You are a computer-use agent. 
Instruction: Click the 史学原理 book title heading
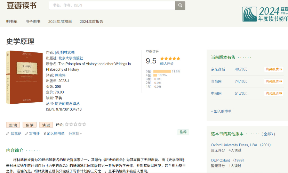20,42
